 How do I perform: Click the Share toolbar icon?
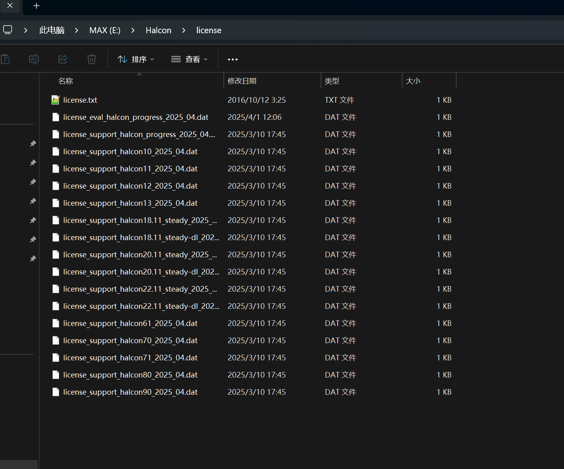[63, 60]
